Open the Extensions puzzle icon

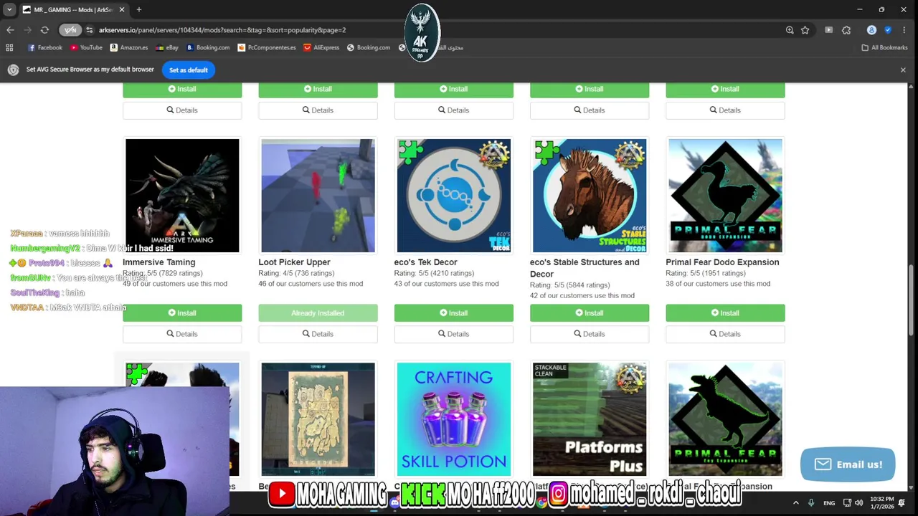pos(846,30)
